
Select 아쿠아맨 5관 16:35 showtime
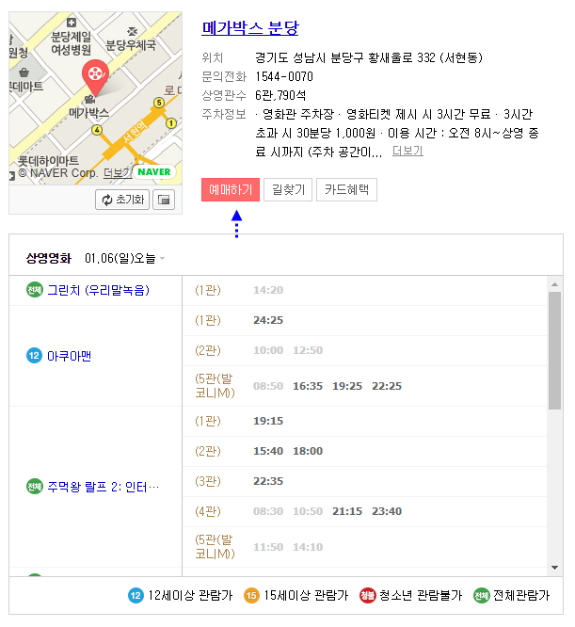(x=308, y=386)
